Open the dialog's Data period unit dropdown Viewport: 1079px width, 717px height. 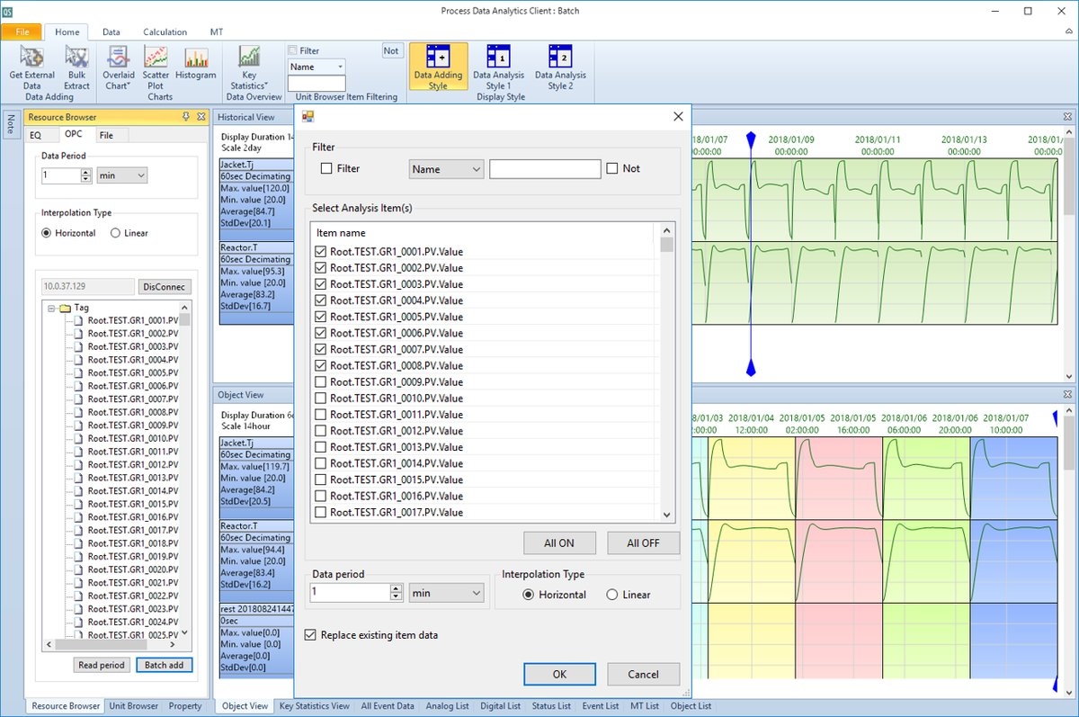point(446,593)
